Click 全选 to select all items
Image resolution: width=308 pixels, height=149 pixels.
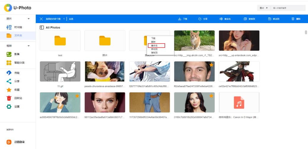[x=71, y=19]
